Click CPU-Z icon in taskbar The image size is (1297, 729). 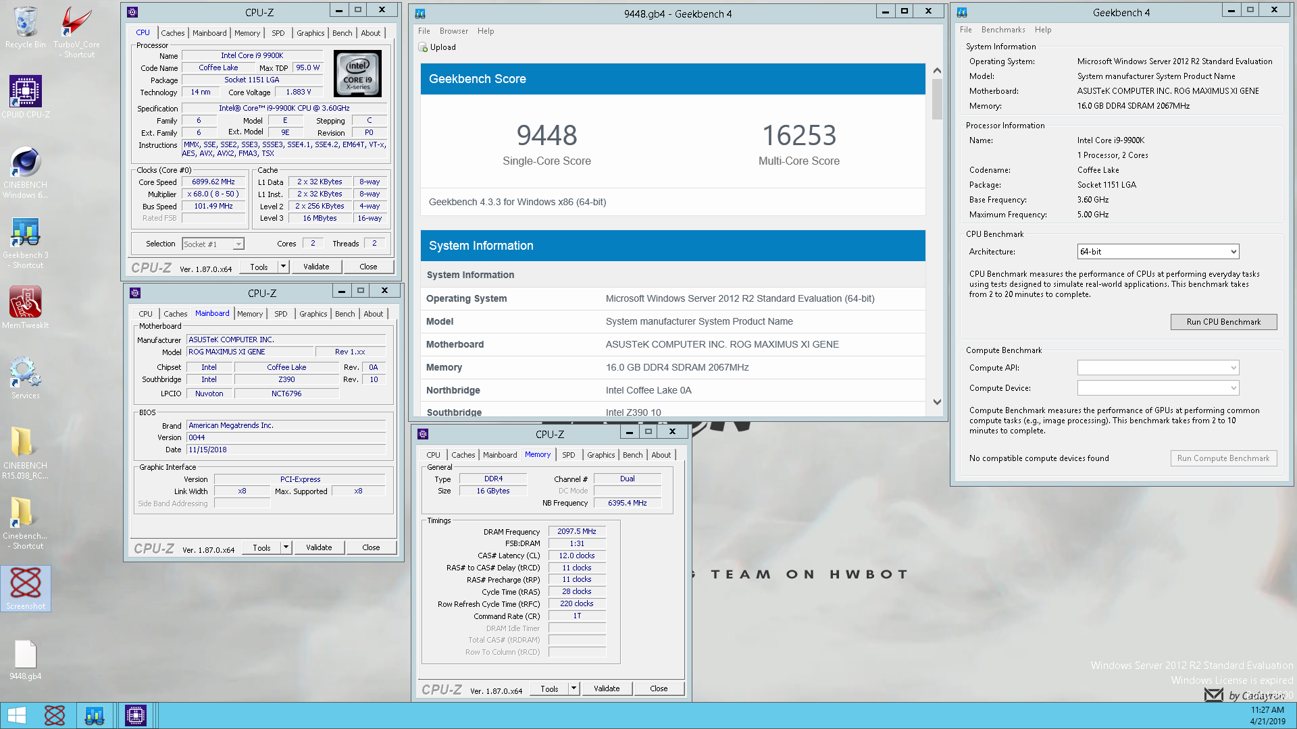click(x=135, y=715)
